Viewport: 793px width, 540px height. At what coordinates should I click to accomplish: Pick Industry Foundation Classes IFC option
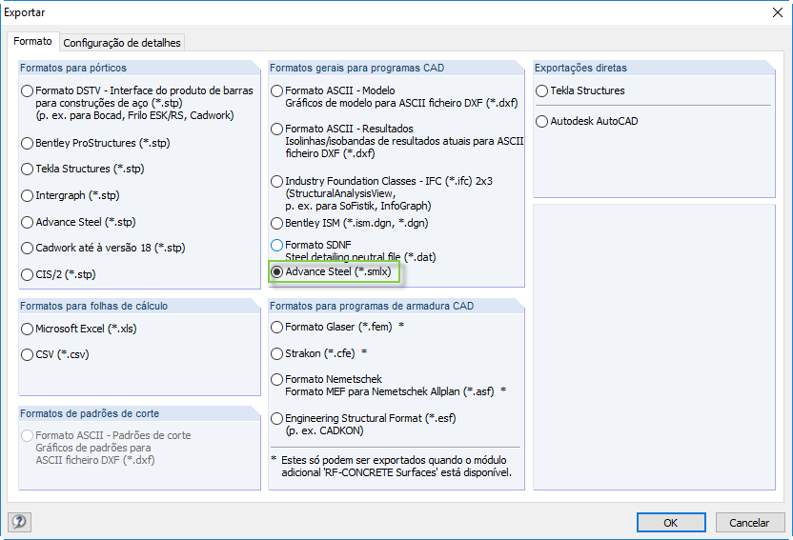277,181
